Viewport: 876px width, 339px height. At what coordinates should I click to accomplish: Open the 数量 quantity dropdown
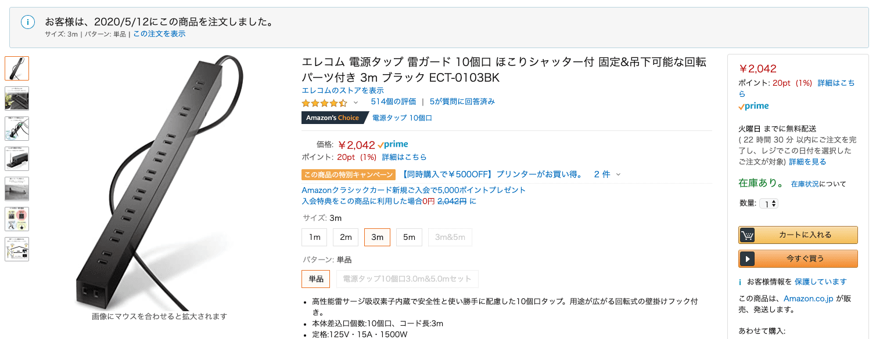[x=769, y=203]
